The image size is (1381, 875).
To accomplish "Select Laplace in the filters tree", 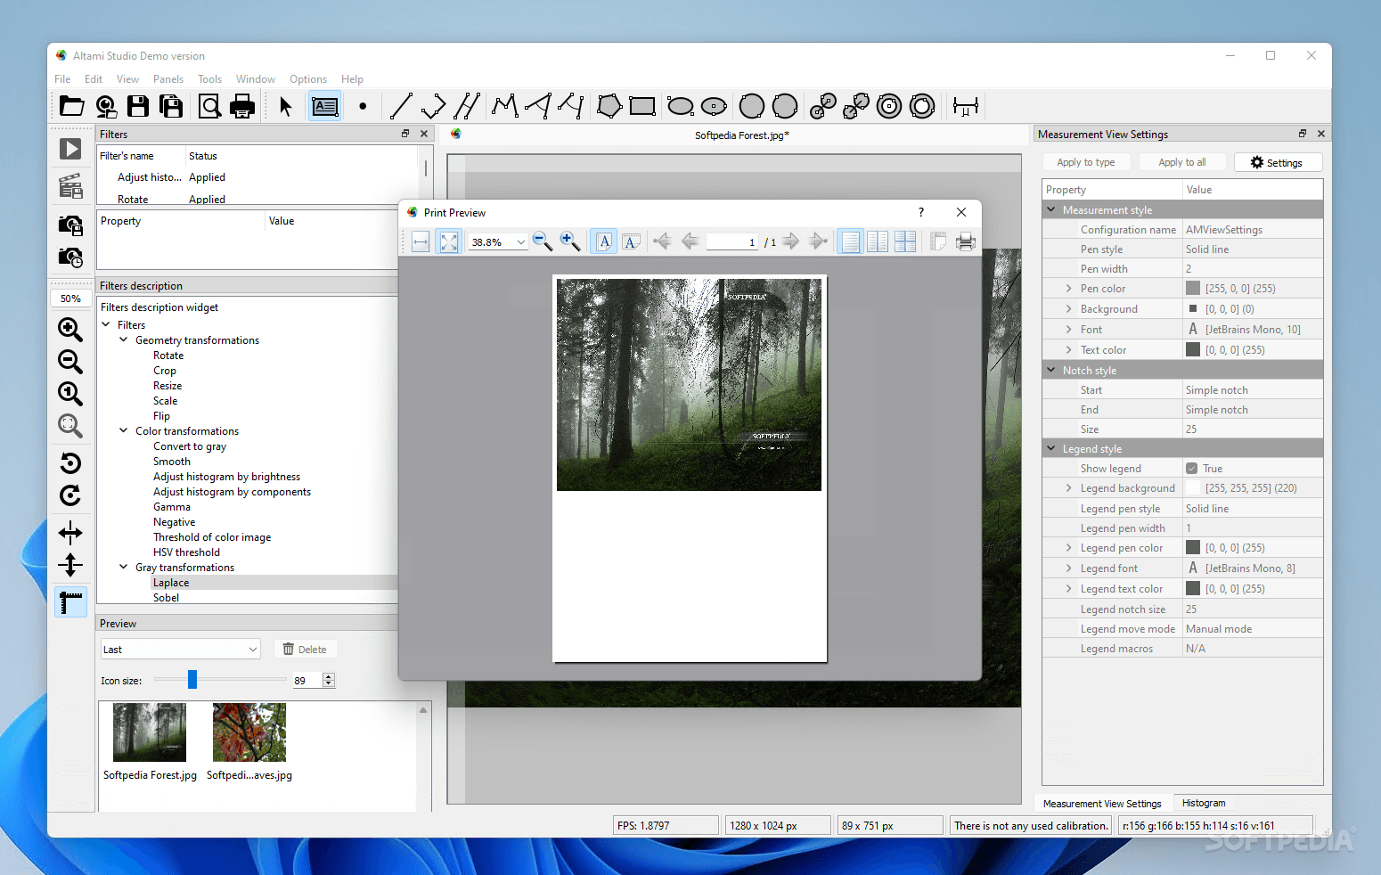I will point(171,583).
